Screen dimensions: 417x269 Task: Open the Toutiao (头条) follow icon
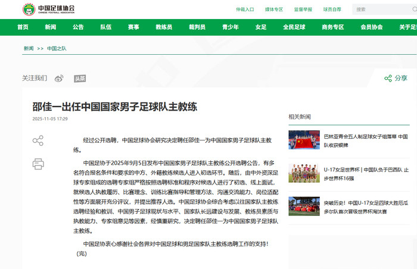(80, 79)
